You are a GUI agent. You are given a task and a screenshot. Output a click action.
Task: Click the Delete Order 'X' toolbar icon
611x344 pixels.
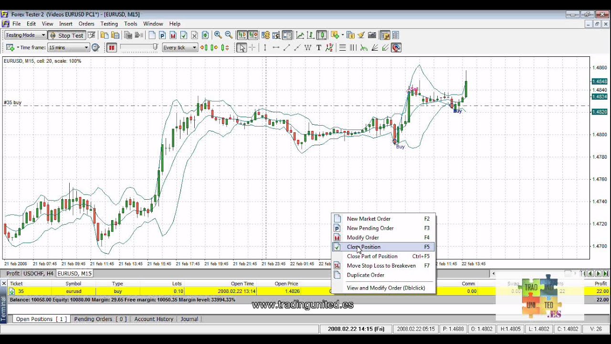point(194,35)
